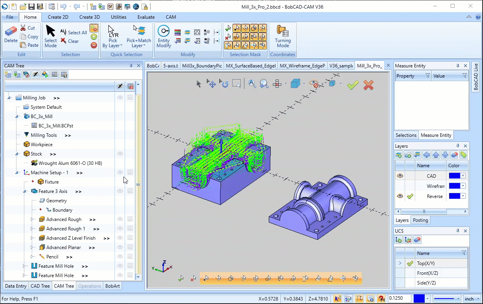The image size is (483, 304).
Task: Toggle the eye icon for Advanced Planar
Action: tap(120, 247)
